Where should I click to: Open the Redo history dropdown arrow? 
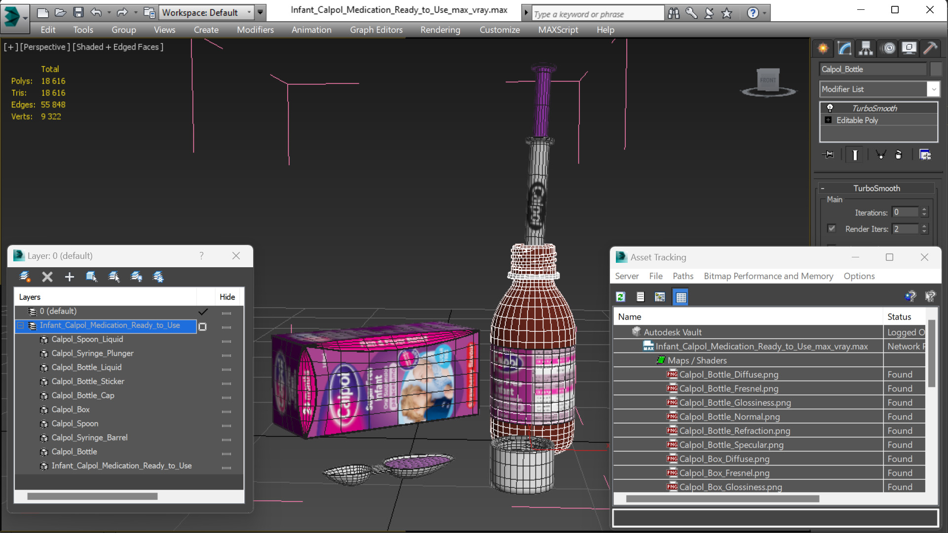coord(135,12)
